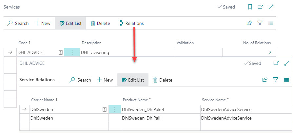
Task: Toggle Edit List in Service Relations toolbar
Action: click(x=133, y=80)
